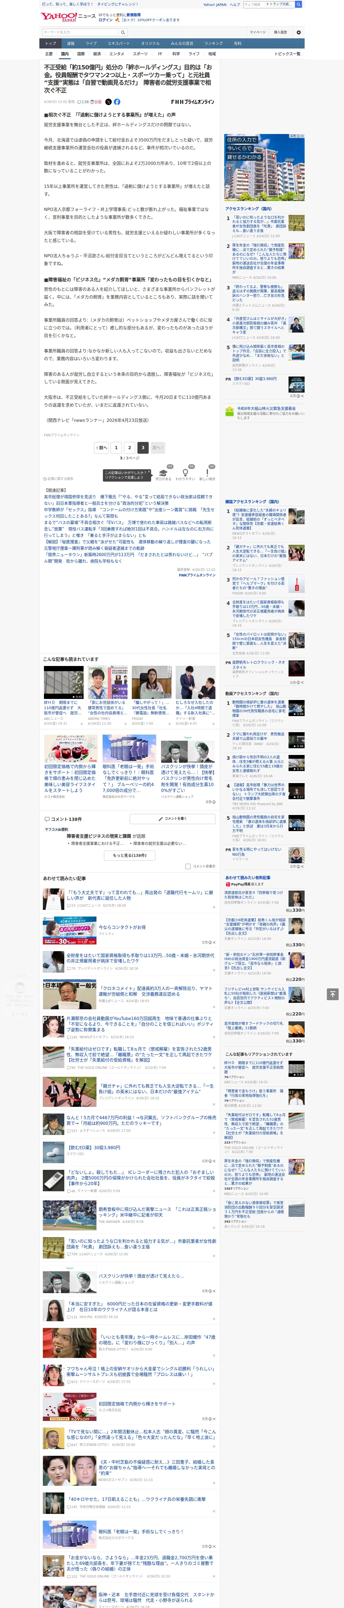Open the 国際 category

[x=81, y=54]
